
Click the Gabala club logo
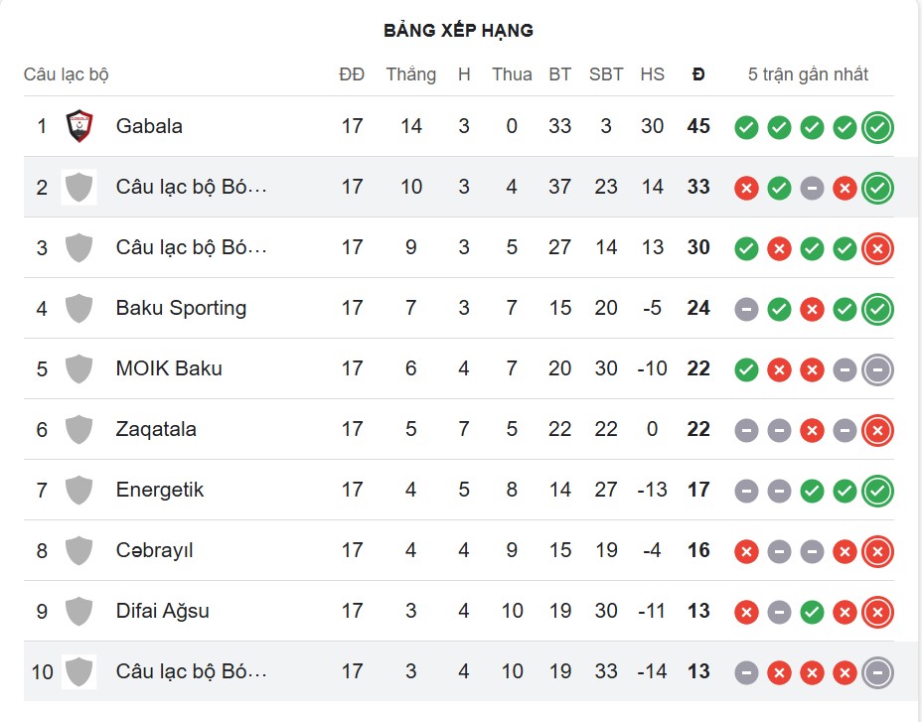click(78, 126)
